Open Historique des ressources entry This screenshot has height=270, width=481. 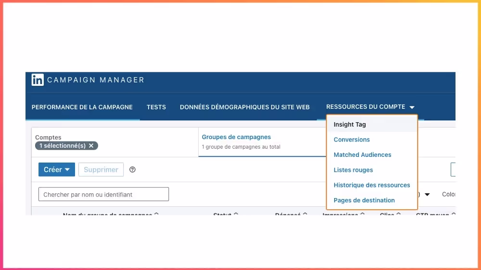(x=372, y=185)
